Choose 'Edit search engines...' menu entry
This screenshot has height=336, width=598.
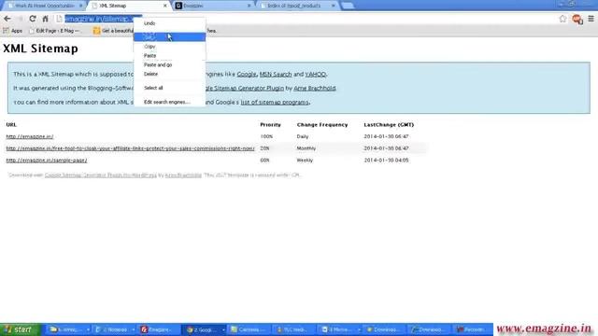pyautogui.click(x=169, y=102)
